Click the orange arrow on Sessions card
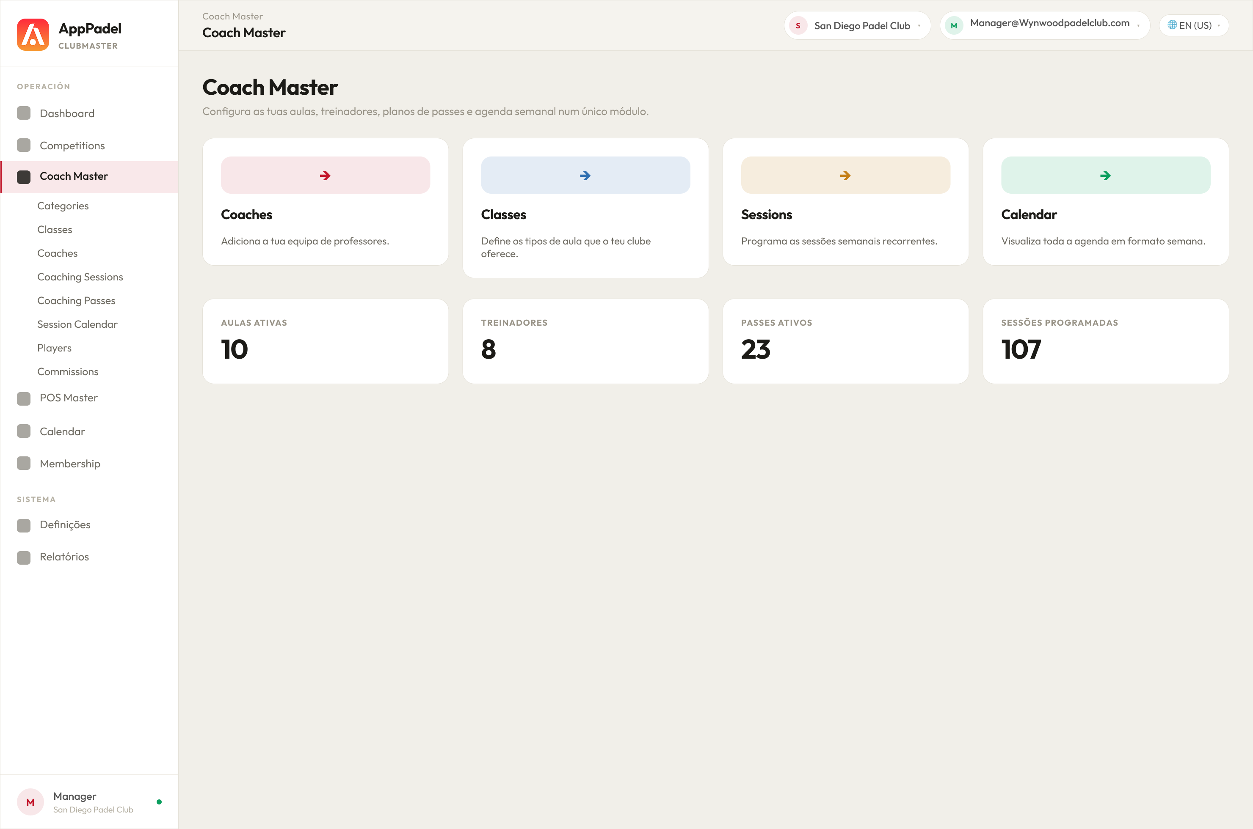Viewport: 1253px width, 829px height. tap(846, 176)
